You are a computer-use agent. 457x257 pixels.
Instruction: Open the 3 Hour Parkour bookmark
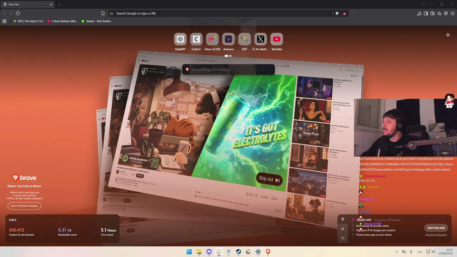coord(62,21)
